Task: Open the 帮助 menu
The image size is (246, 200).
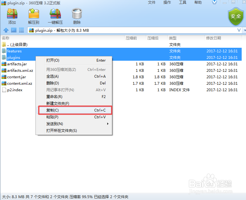Action: point(198,2)
